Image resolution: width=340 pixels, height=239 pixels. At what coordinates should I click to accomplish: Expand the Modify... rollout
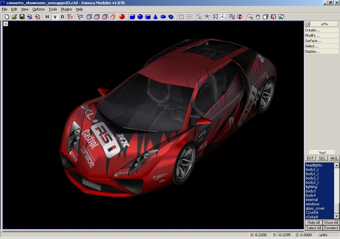(x=312, y=36)
